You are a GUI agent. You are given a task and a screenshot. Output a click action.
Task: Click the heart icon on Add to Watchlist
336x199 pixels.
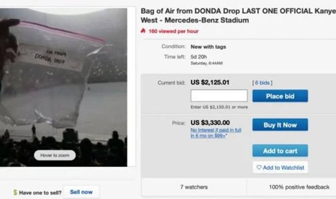(x=259, y=168)
